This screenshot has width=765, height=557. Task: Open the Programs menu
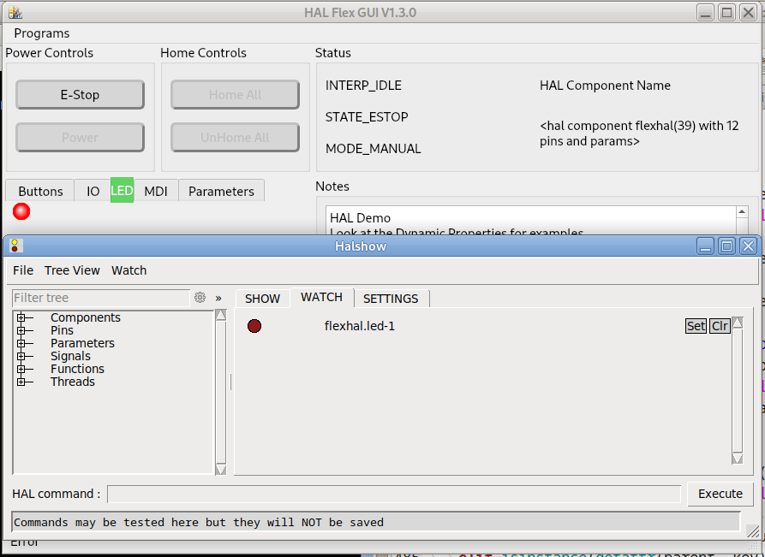click(x=42, y=33)
